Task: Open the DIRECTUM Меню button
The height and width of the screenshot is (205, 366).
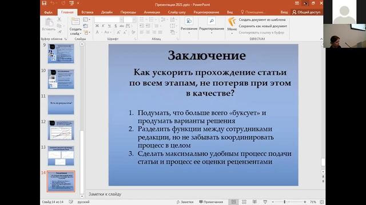Action: pyautogui.click(x=232, y=26)
